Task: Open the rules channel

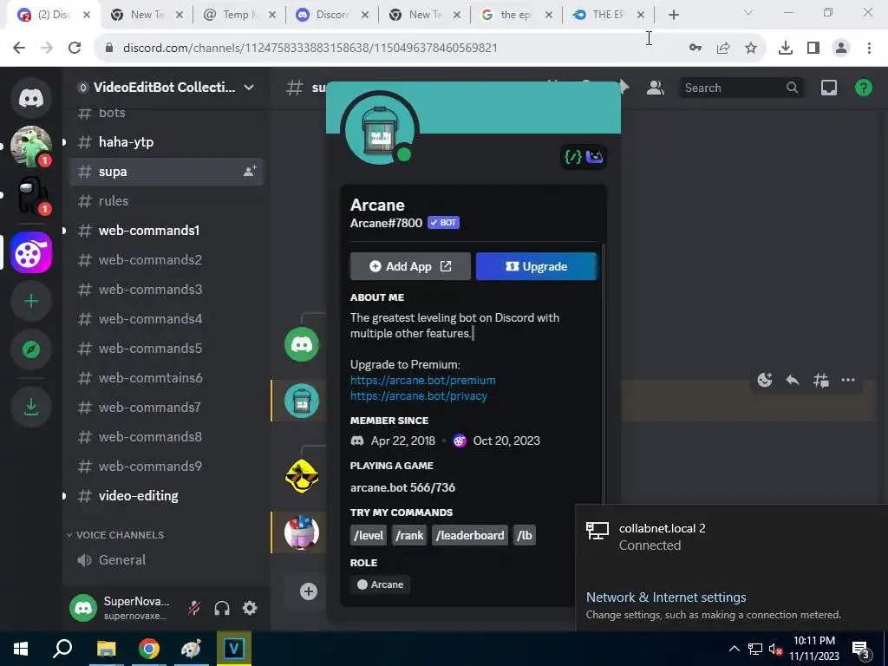Action: pos(166,201)
